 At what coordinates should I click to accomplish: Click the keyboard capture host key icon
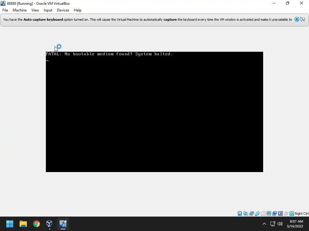(292, 214)
